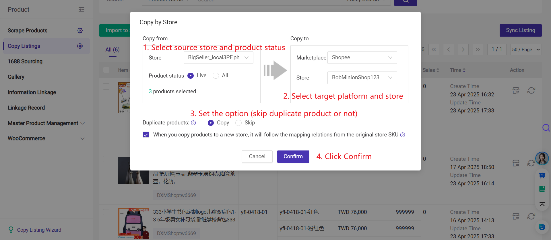Open Linkage Record menu item

tap(26, 108)
